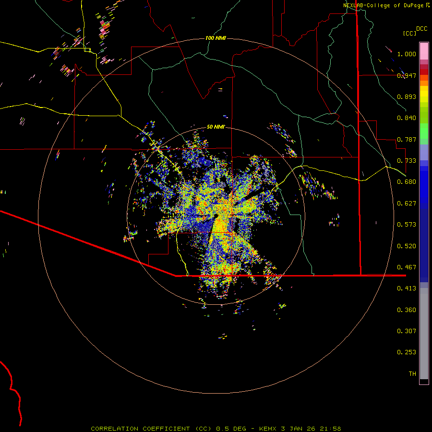The width and height of the screenshot is (432, 432).
Task: Click the 100 NMI range ring label
Action: point(216,38)
